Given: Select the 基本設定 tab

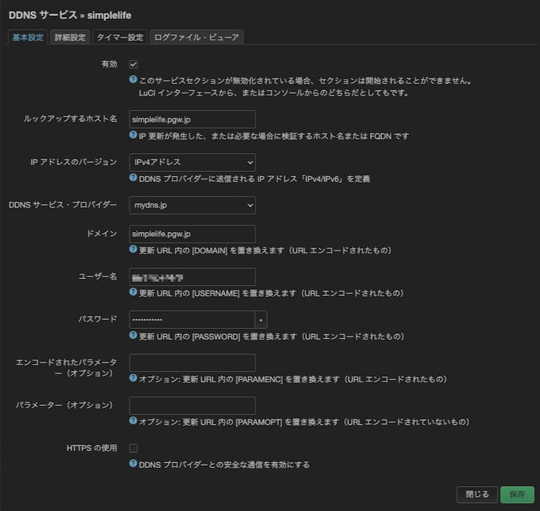Looking at the screenshot, I should [x=28, y=37].
